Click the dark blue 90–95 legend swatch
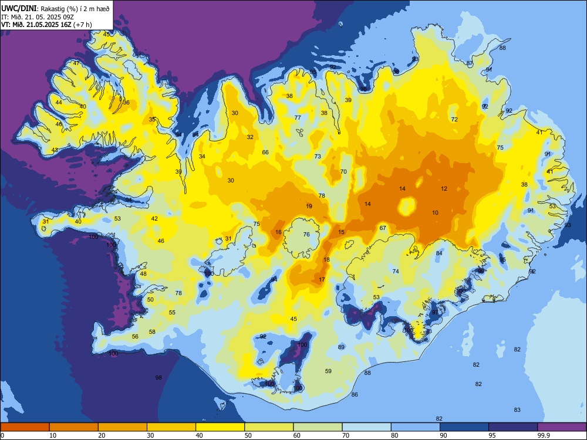This screenshot has width=587, height=440. click(x=464, y=427)
